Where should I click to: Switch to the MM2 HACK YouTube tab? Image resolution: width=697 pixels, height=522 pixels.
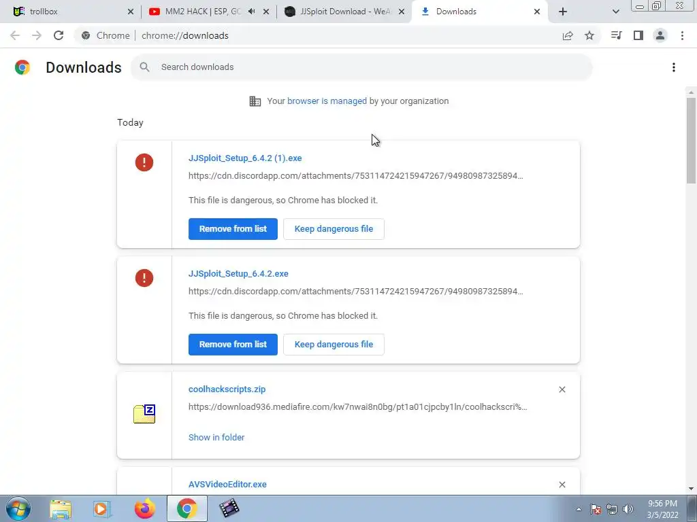pyautogui.click(x=202, y=12)
